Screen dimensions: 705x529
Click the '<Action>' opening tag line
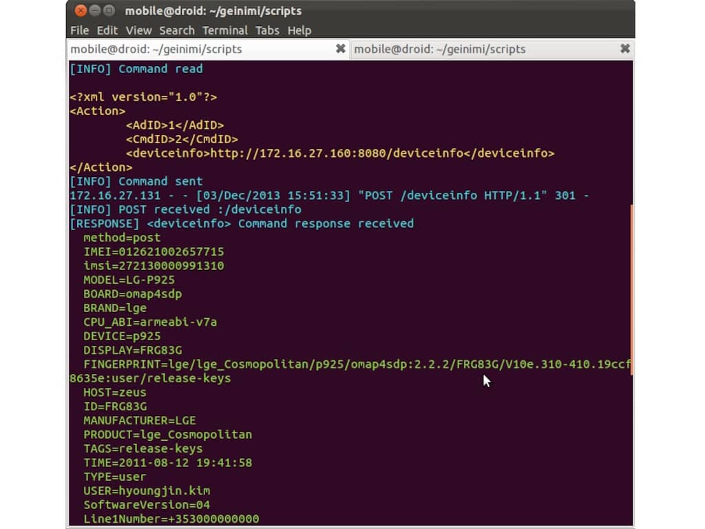[x=98, y=111]
